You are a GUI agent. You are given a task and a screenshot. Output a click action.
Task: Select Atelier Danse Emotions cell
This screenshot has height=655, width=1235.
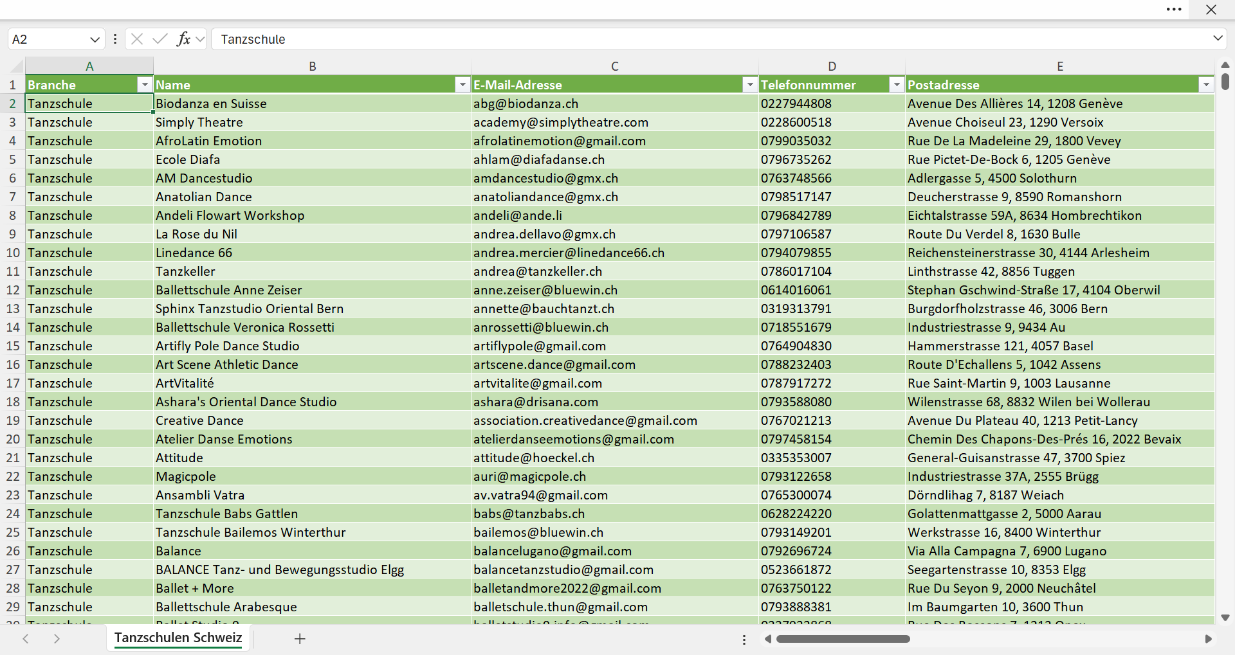pos(313,439)
